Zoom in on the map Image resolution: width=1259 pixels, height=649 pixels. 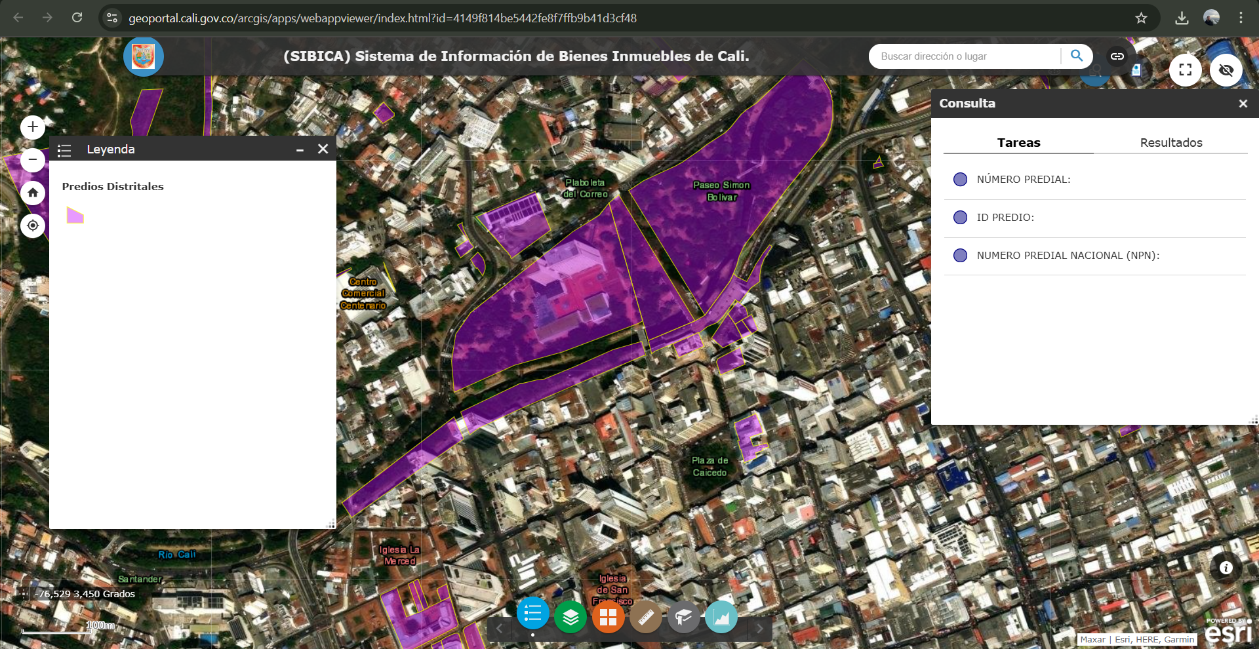tap(33, 127)
